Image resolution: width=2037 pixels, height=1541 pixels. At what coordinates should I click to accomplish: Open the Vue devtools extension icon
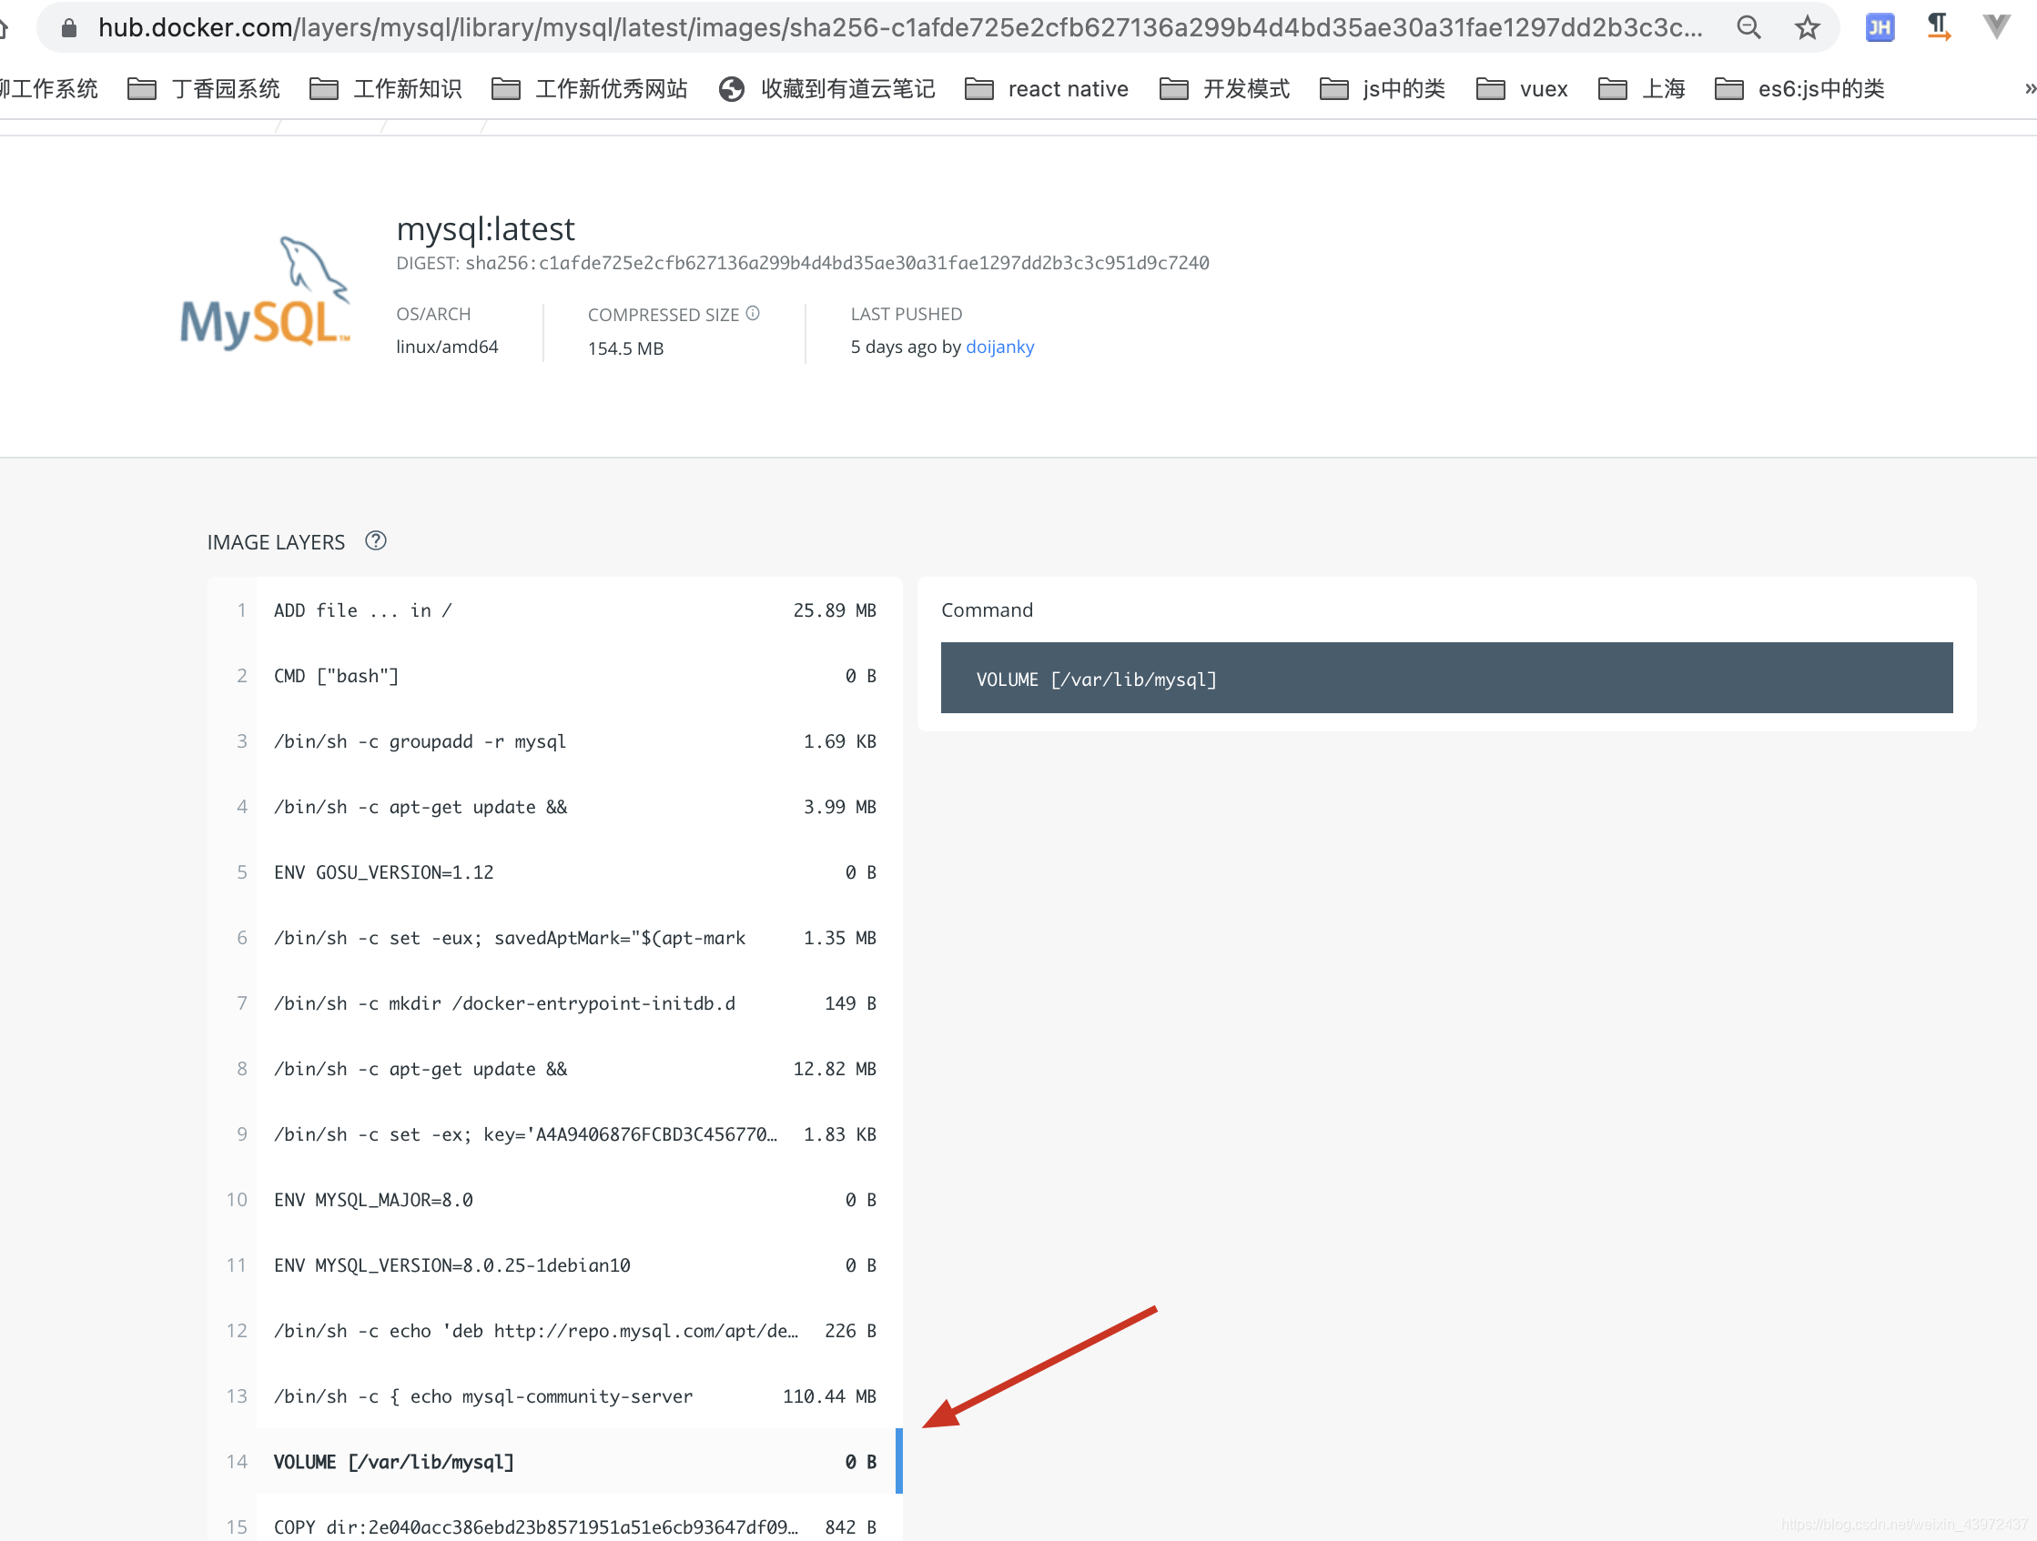tap(1996, 26)
